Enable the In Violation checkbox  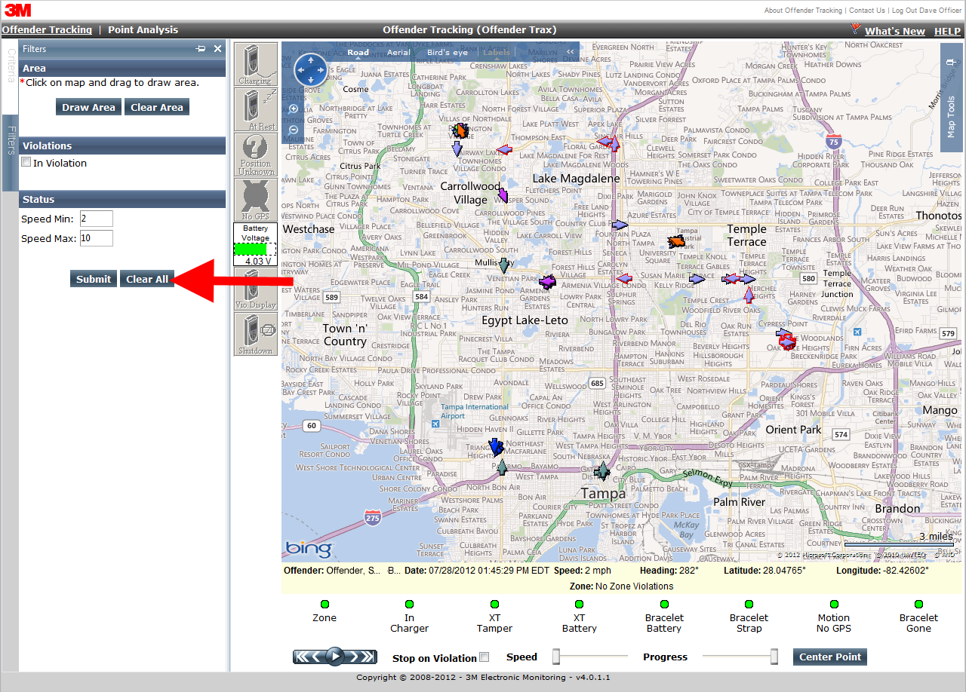26,162
